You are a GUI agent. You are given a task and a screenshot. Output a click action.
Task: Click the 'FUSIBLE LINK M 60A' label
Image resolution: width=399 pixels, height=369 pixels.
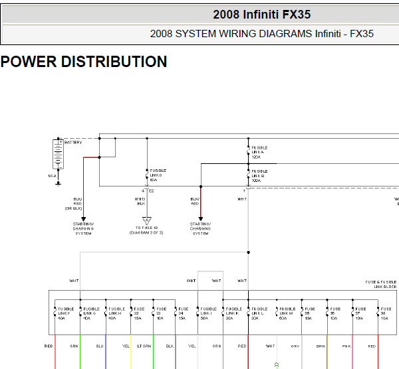point(287,313)
